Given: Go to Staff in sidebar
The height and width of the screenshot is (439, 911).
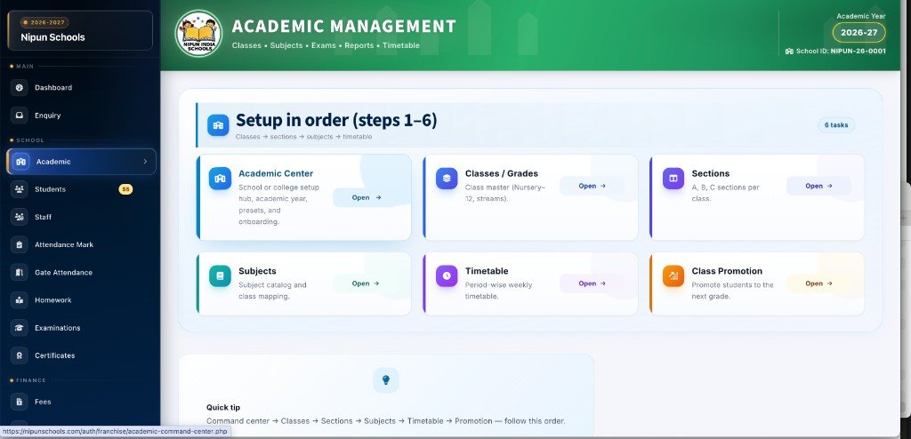Looking at the screenshot, I should click(81, 217).
